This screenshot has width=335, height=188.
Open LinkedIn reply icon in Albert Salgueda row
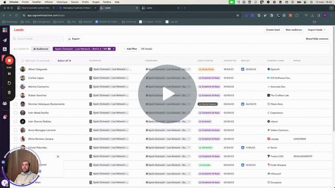(x=242, y=69)
